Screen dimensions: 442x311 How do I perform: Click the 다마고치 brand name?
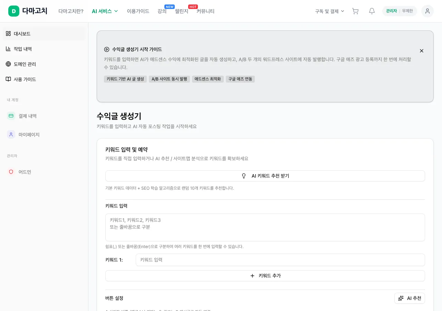tap(35, 11)
